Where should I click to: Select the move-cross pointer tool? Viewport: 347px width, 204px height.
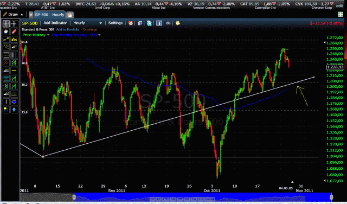click(x=14, y=24)
